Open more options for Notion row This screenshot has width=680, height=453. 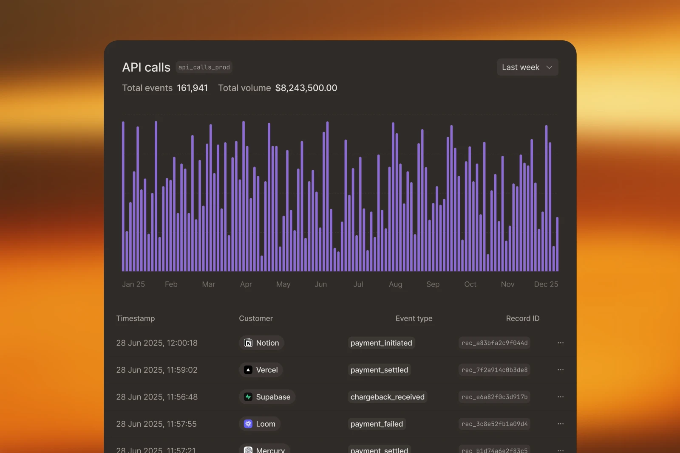561,343
